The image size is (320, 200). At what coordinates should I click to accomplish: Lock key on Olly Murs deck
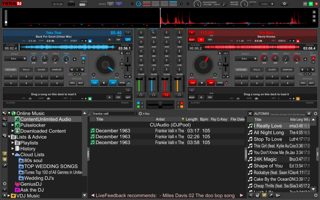(x=298, y=41)
